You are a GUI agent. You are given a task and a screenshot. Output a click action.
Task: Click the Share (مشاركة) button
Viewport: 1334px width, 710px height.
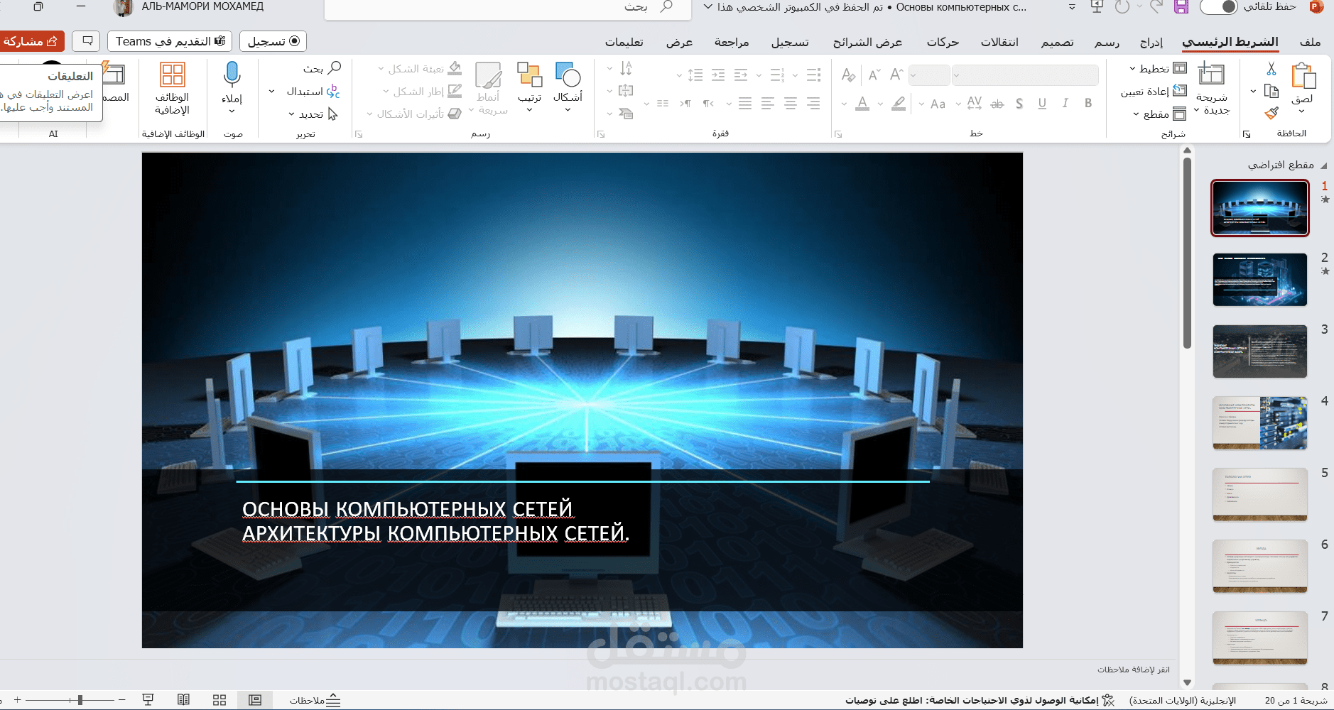tap(32, 41)
